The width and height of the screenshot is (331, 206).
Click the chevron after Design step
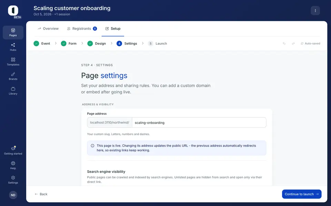pyautogui.click(x=111, y=43)
